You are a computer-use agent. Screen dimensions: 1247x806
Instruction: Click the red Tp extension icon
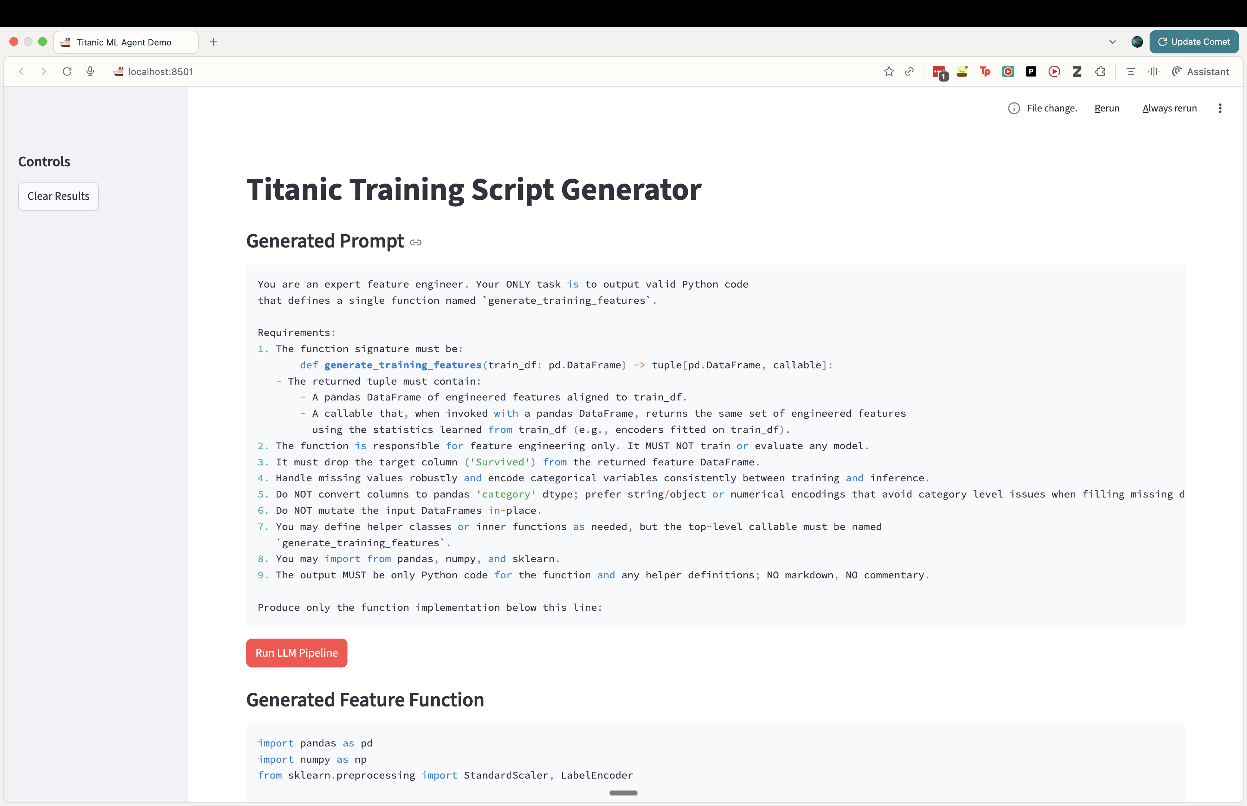coord(985,72)
